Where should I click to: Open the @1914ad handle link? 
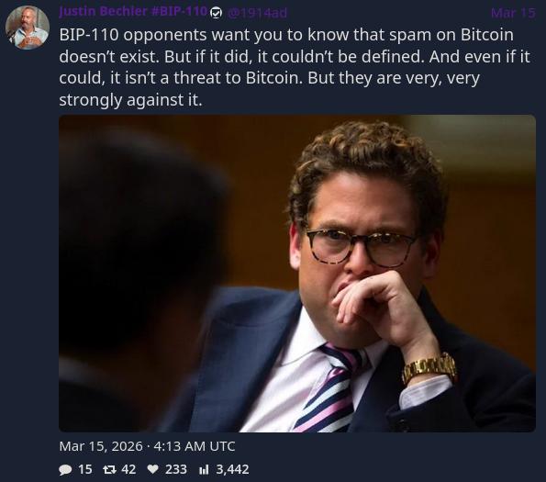(x=257, y=13)
